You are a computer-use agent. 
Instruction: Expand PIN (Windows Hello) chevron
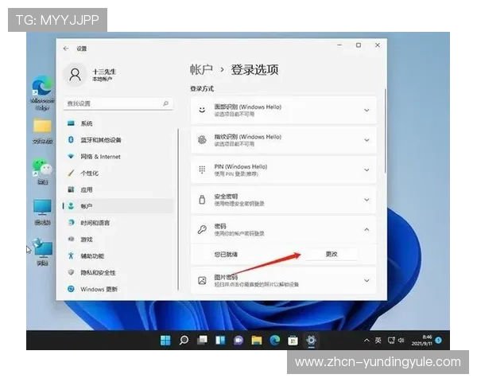pos(366,170)
